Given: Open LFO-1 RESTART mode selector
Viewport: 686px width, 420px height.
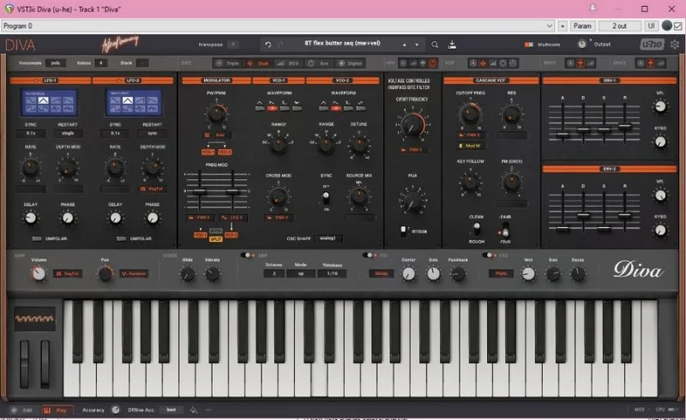Looking at the screenshot, I should (68, 133).
